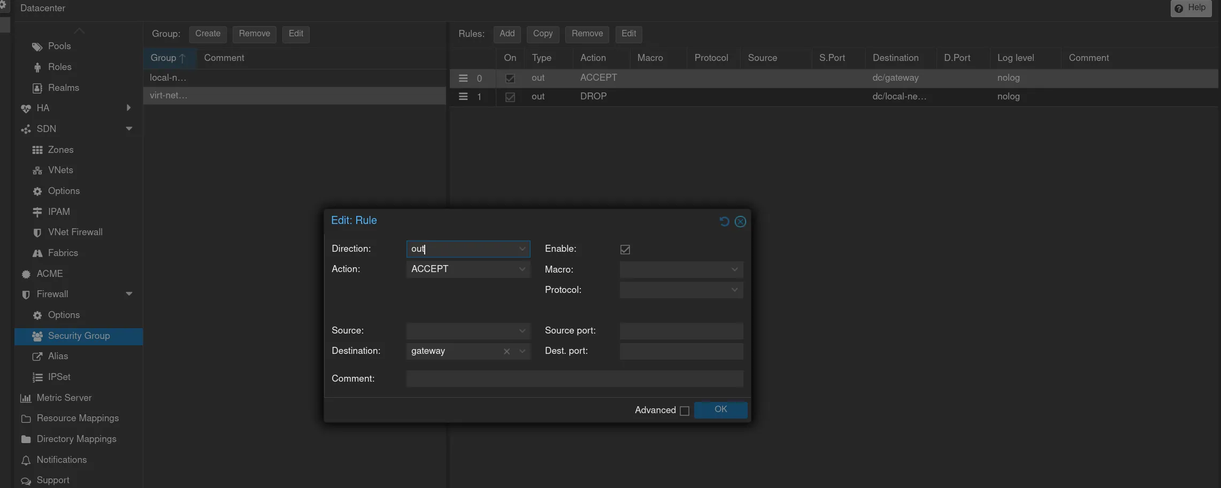
Task: Click the VNet Firewall shield icon
Action: 37,233
